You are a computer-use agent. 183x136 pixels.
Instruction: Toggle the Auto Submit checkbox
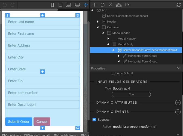click(114, 73)
